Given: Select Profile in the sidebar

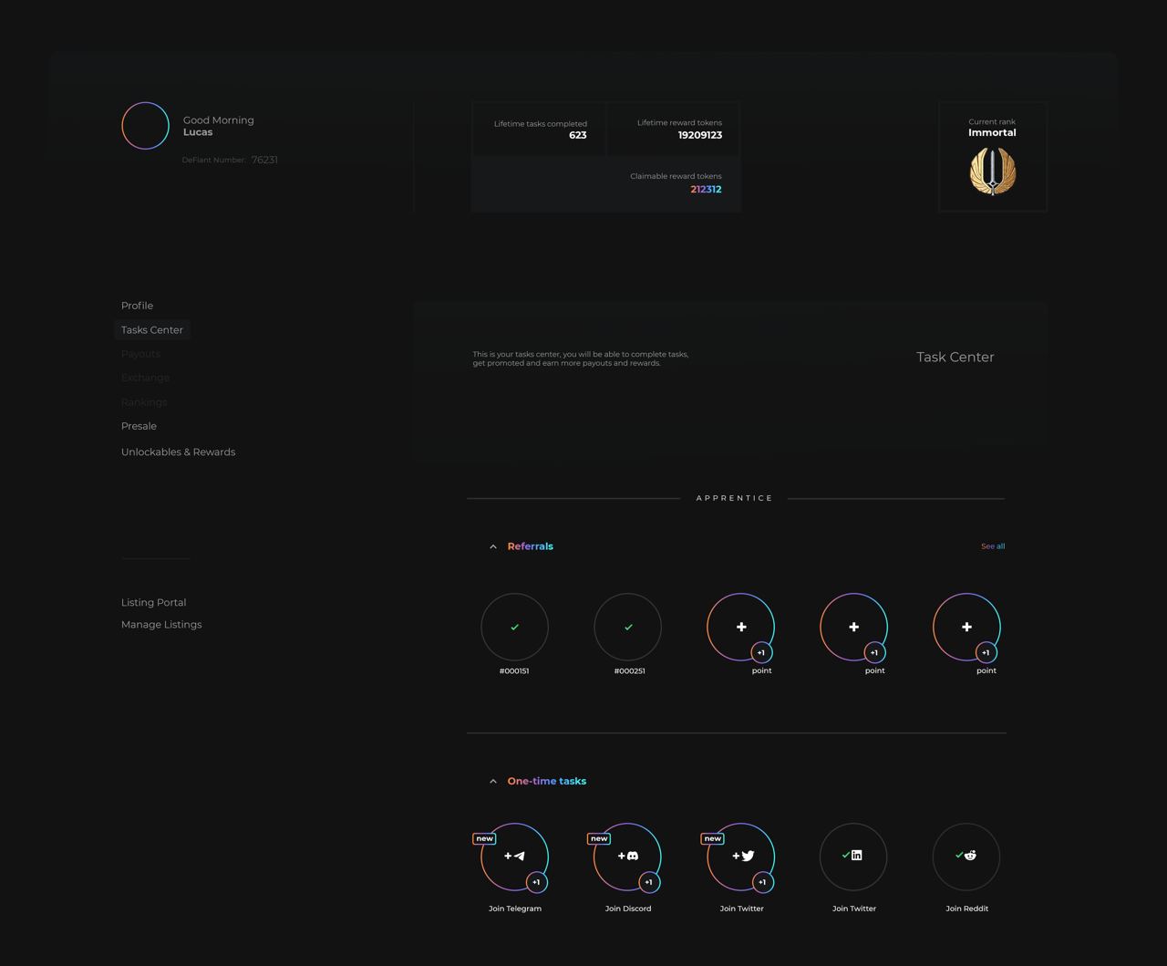Looking at the screenshot, I should coord(137,305).
